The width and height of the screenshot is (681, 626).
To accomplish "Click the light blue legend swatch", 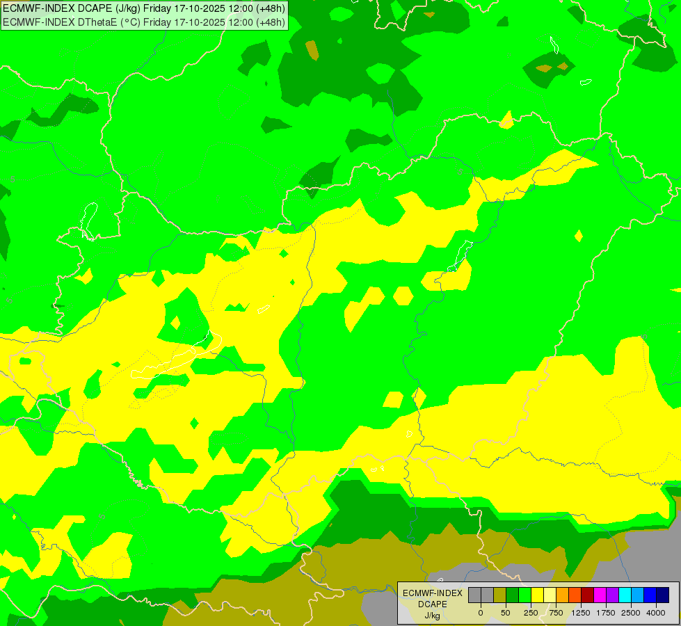I will pyautogui.click(x=638, y=595).
